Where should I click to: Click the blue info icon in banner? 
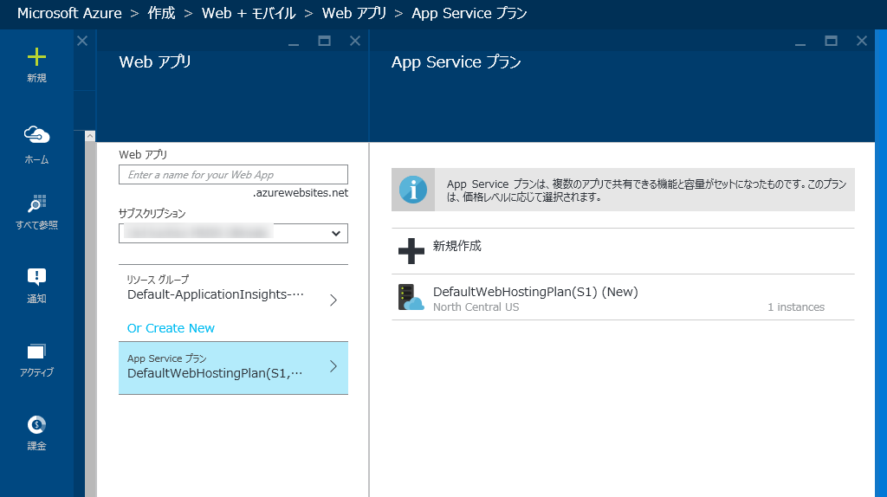(x=412, y=190)
